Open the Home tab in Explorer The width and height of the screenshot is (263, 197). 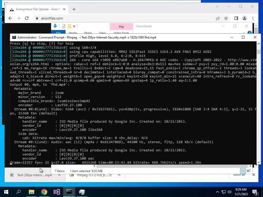tap(73, 32)
